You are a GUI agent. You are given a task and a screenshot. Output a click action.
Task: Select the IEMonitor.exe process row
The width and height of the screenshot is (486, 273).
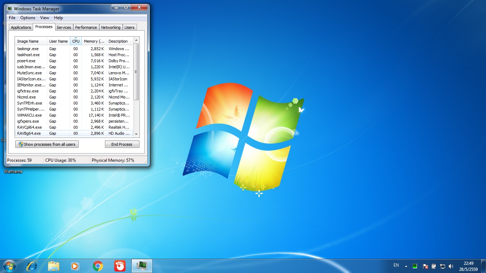pos(74,85)
